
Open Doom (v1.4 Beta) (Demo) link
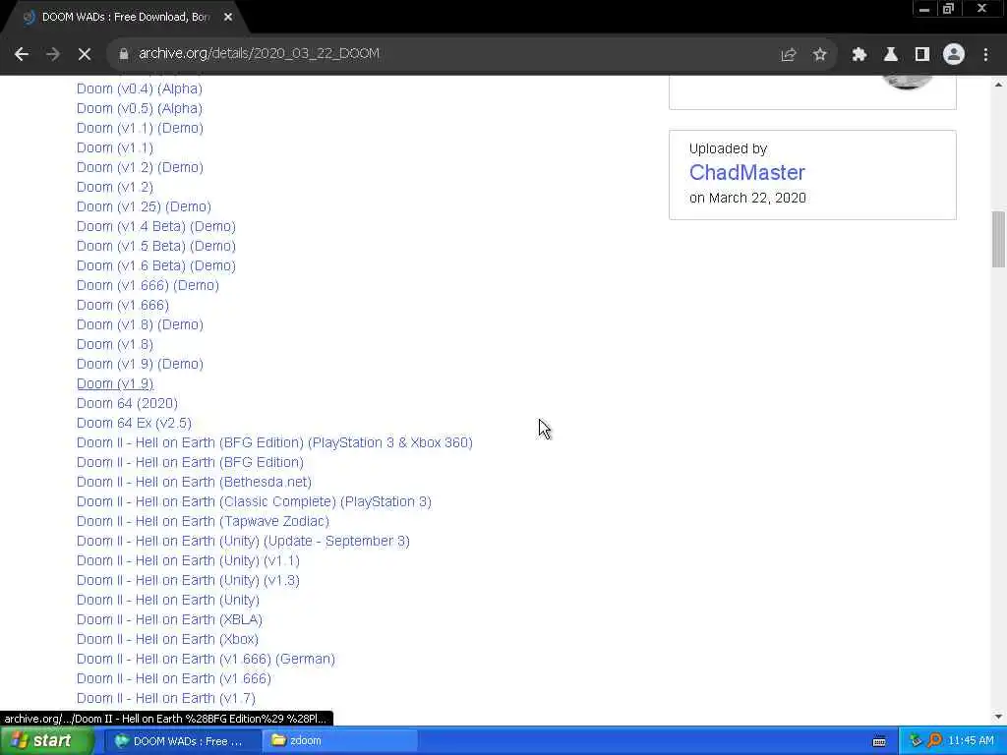156,227
